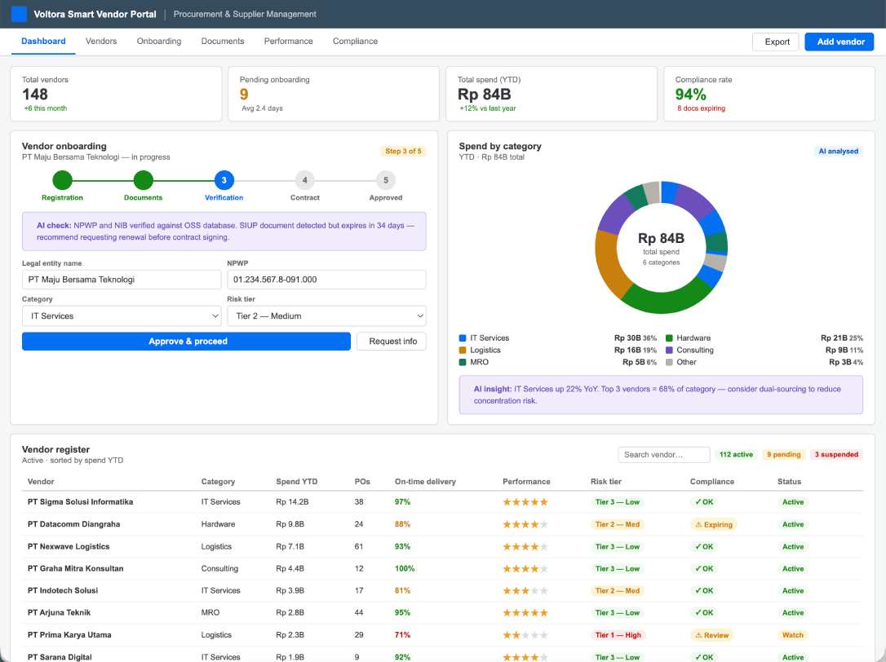Filter by 9 pending badge
This screenshot has width=886, height=662.
coord(784,455)
